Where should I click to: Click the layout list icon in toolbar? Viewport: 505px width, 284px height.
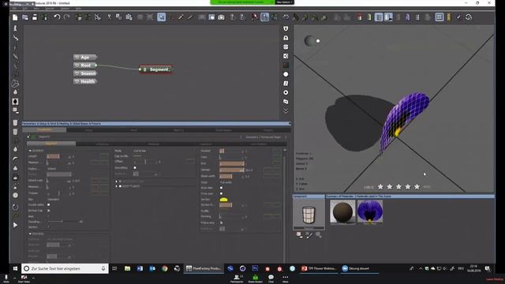(x=440, y=17)
